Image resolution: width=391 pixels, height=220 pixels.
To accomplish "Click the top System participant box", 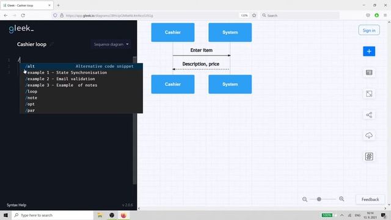I will click(230, 32).
